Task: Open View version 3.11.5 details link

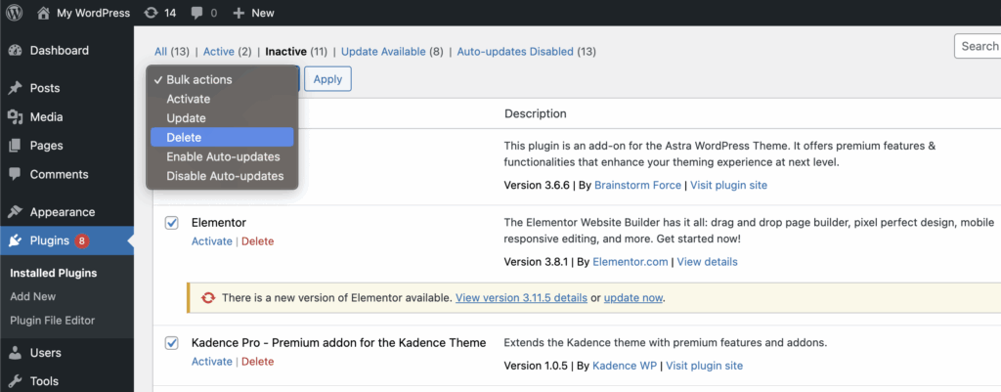Action: pyautogui.click(x=521, y=297)
